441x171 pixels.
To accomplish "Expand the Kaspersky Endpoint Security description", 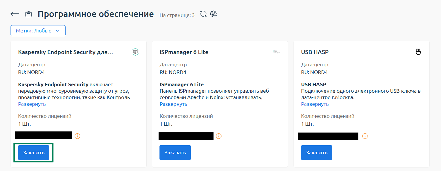I will coord(32,104).
